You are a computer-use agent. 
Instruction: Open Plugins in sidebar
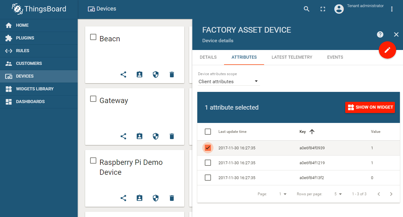[x=39, y=38]
